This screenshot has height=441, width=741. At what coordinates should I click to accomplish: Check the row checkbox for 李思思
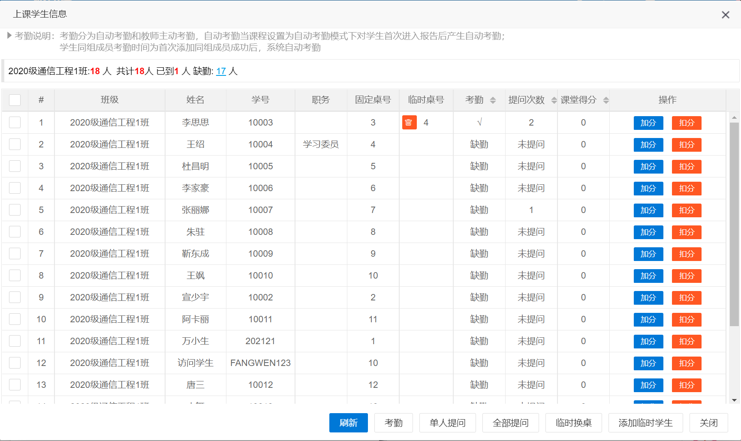(15, 123)
